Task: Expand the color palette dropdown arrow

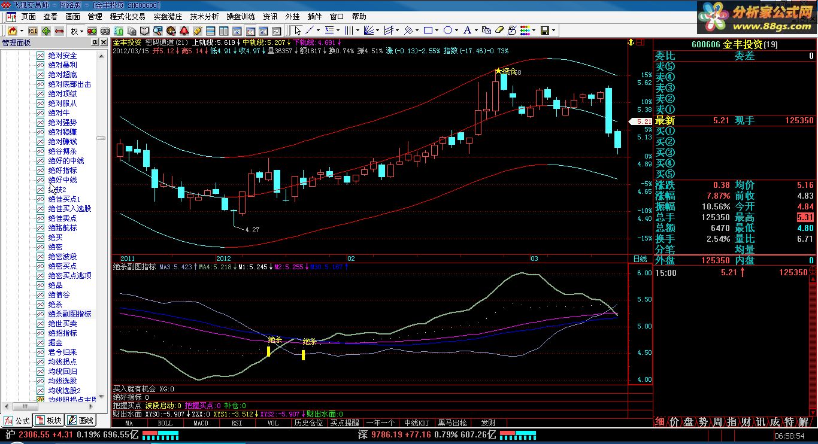Action: tap(534, 31)
